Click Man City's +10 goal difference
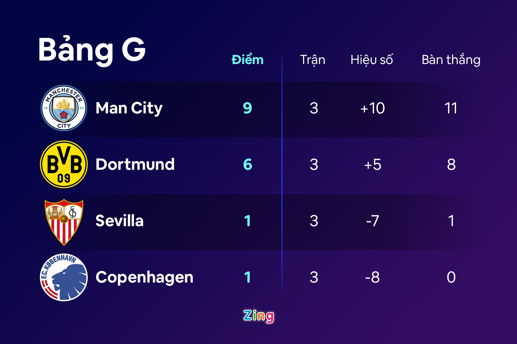The width and height of the screenshot is (517, 344). pos(372,108)
